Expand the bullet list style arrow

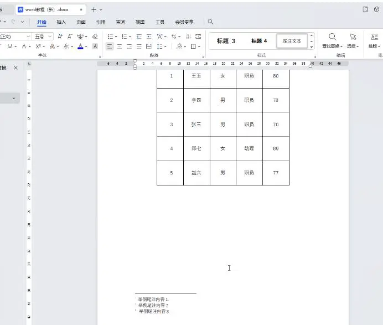116,37
